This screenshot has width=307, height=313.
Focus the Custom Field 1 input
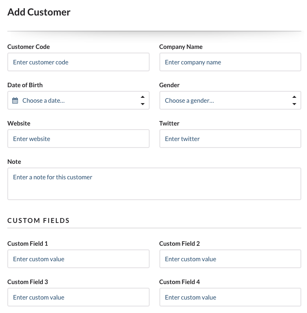[78, 259]
